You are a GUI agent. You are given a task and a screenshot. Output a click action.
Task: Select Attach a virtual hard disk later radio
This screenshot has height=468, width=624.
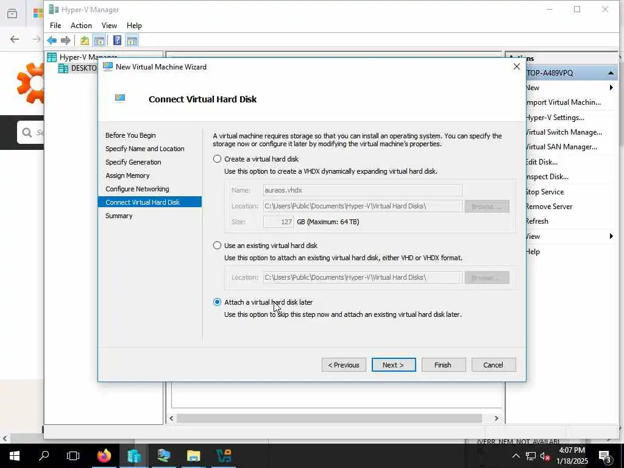(x=217, y=302)
